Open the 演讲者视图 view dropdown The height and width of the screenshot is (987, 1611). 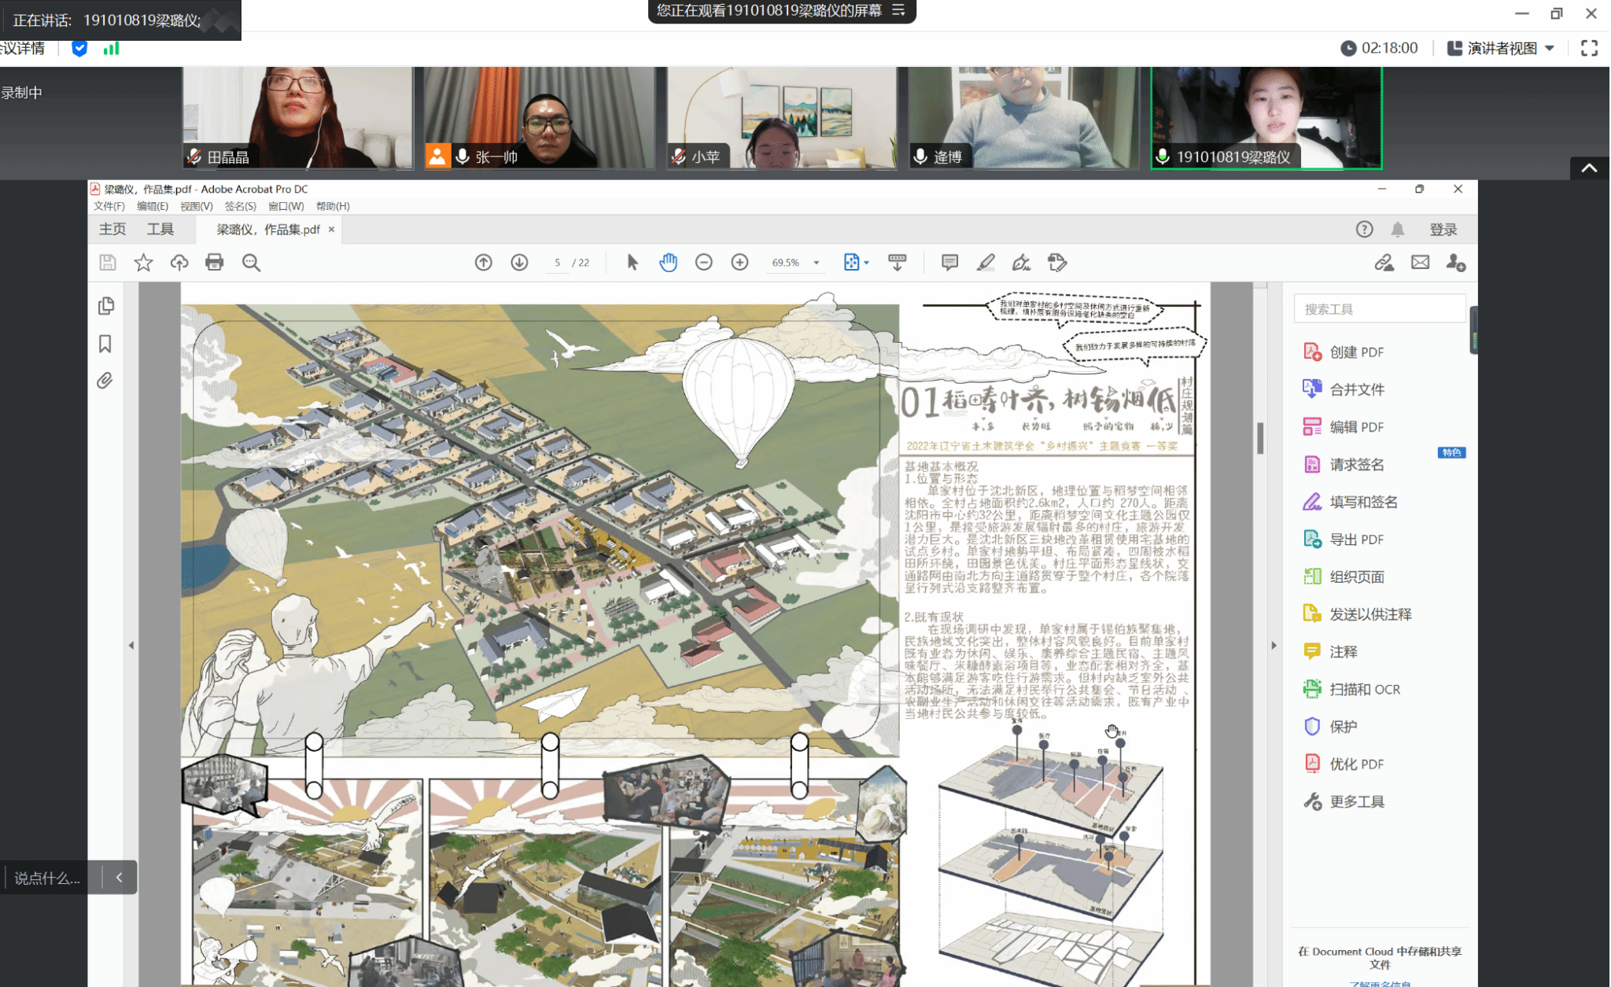point(1501,48)
